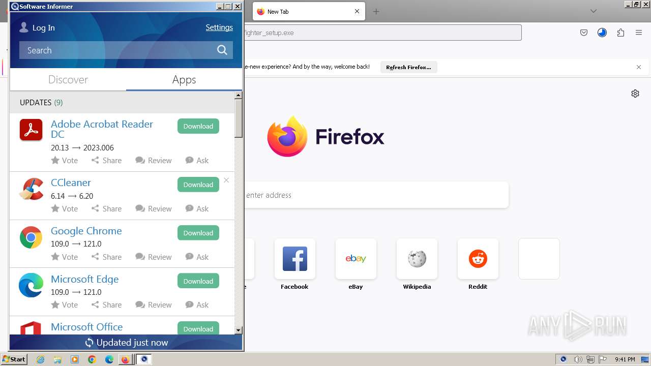
Task: Open the CCleaner app icon
Action: point(31,189)
